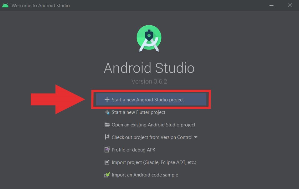This screenshot has width=299, height=189.
Task: Choose Import an Android code sample
Action: point(145,175)
